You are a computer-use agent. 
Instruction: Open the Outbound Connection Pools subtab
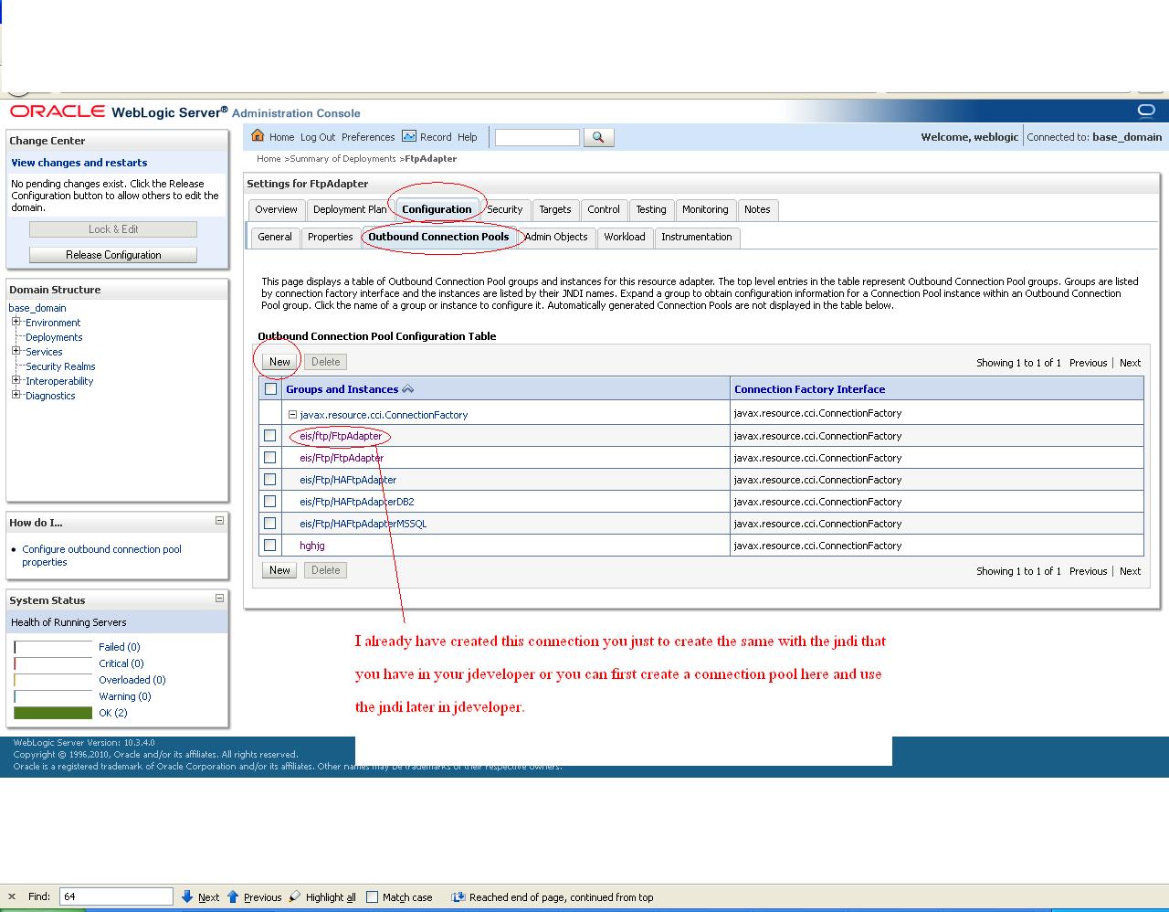pos(441,237)
